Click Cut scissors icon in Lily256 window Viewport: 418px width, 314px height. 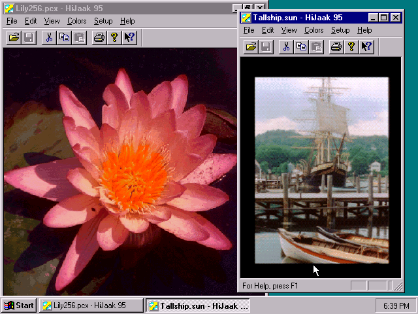(x=49, y=37)
